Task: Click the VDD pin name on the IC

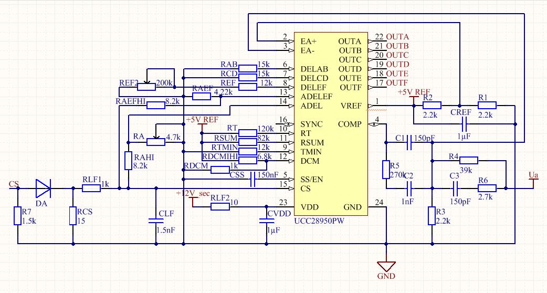Action: click(309, 207)
